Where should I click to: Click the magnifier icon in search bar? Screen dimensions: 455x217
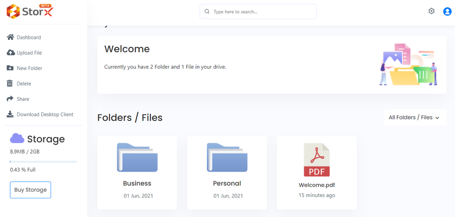click(x=207, y=11)
